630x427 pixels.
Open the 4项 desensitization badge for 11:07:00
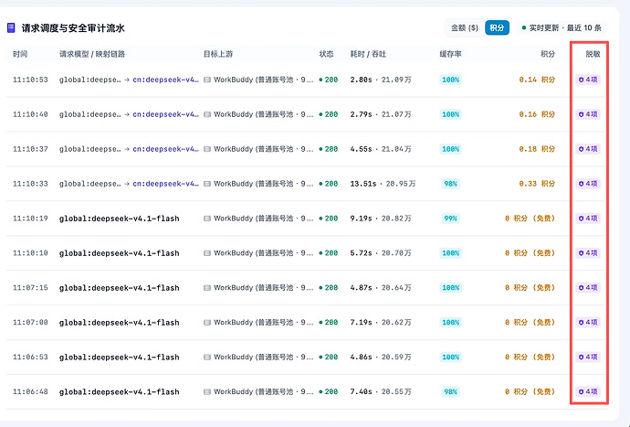tap(588, 322)
